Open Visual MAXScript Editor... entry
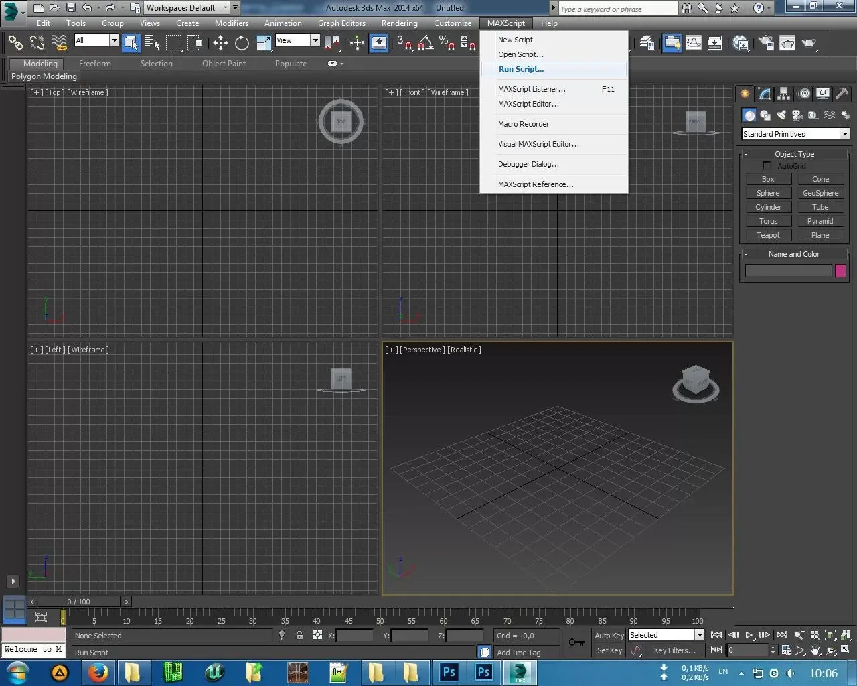Image resolution: width=857 pixels, height=686 pixels. pyautogui.click(x=554, y=144)
